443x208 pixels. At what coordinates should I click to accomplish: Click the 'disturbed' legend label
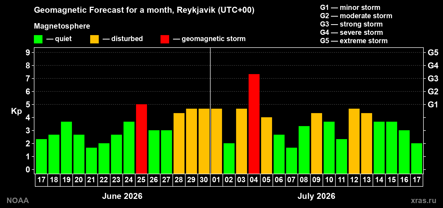pos(127,39)
